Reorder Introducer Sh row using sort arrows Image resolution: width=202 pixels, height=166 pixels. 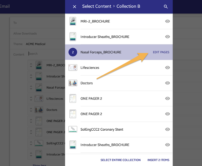tap(31, 76)
